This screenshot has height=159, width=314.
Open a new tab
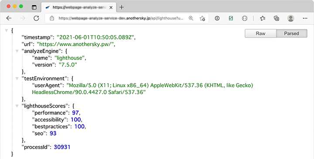coord(122,7)
